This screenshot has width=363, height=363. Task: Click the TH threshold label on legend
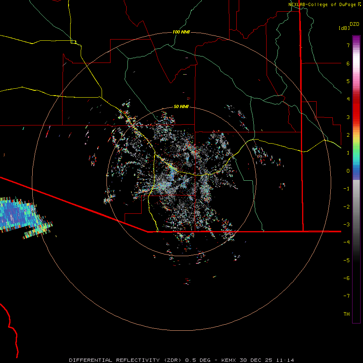(346, 314)
